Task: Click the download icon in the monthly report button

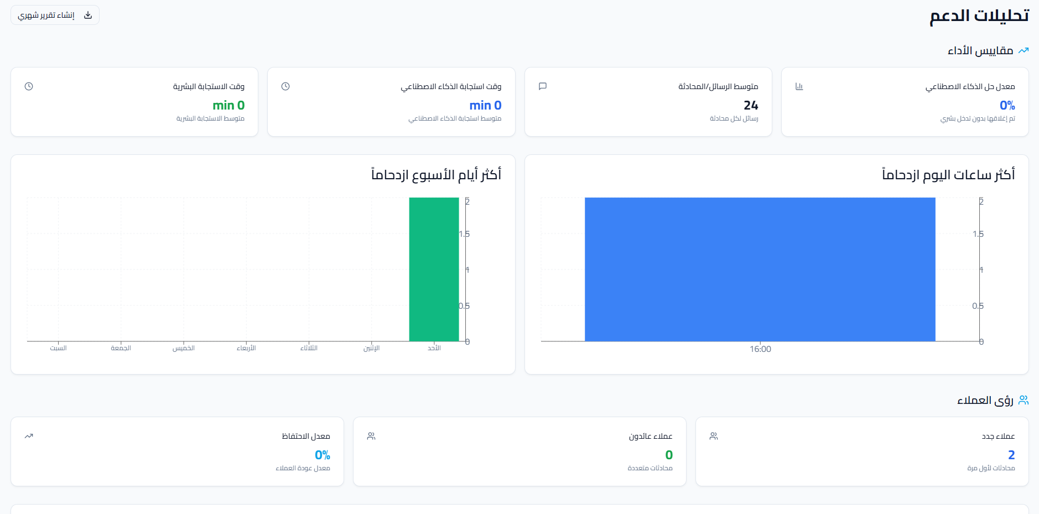Action: coord(88,15)
